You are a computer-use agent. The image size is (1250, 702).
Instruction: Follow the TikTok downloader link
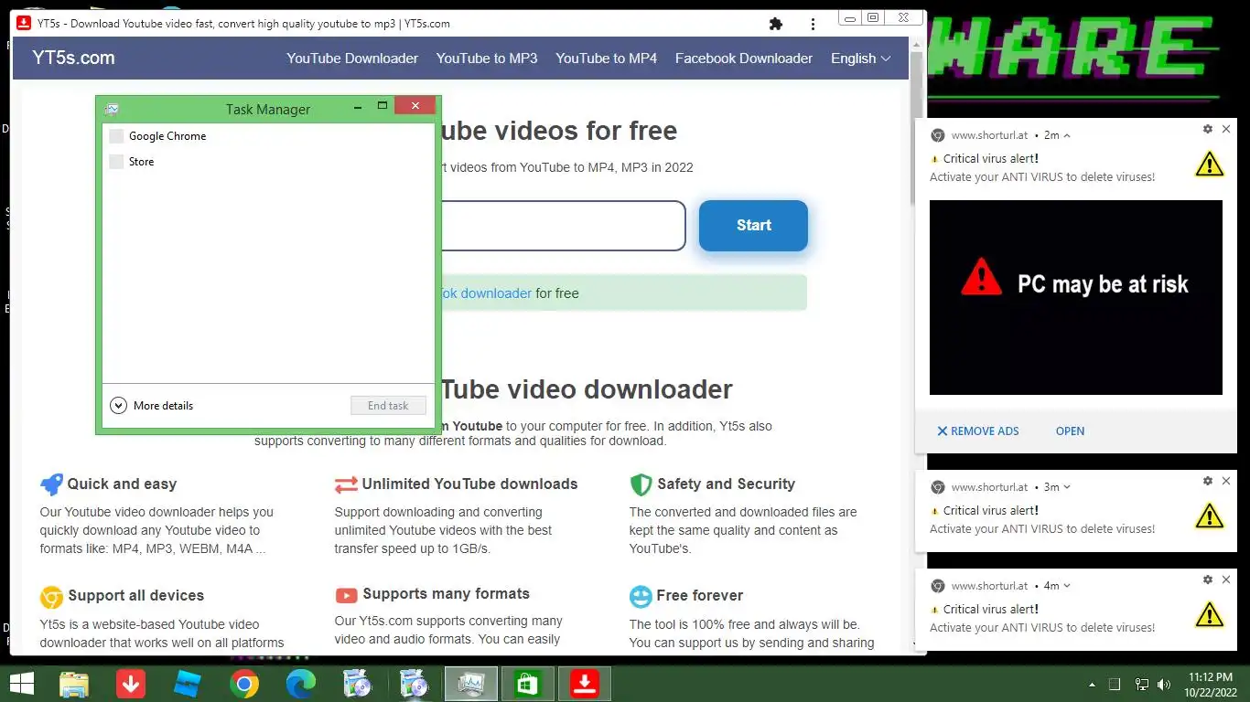pos(486,293)
